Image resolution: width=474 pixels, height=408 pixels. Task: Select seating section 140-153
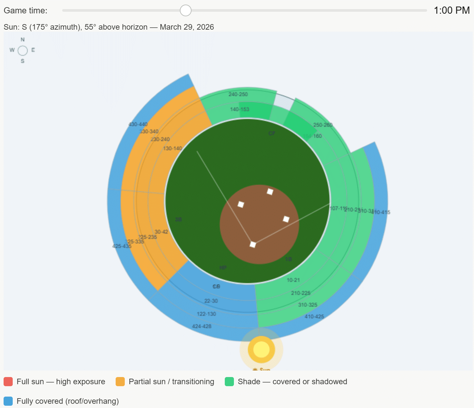[239, 109]
